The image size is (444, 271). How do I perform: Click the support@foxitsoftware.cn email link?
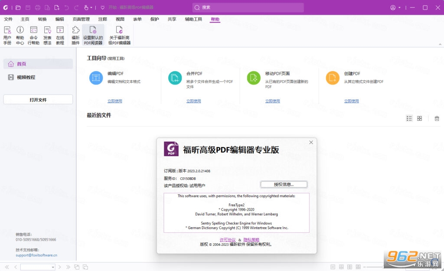pos(36,255)
